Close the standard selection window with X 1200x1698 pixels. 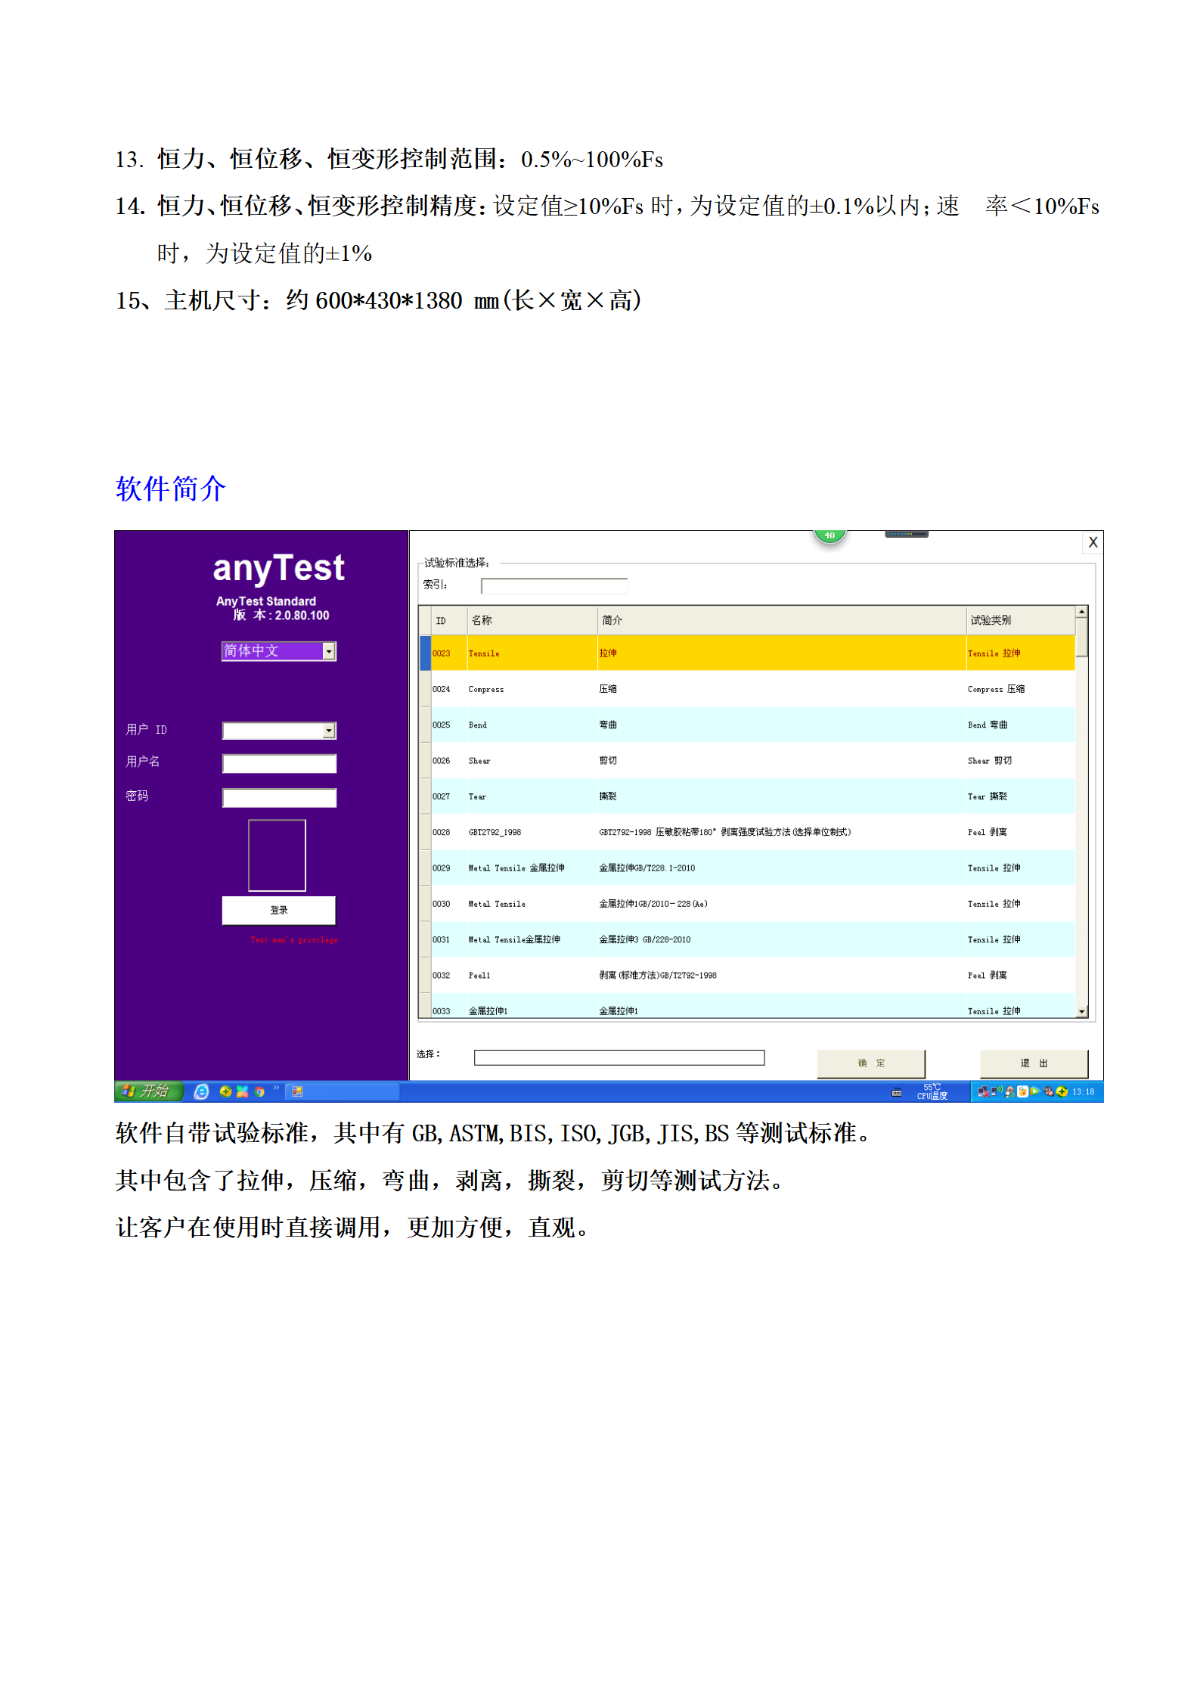pos(1093,542)
